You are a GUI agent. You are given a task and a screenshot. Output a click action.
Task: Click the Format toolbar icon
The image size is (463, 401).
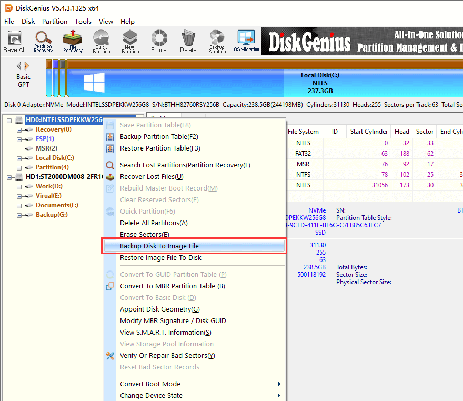[x=159, y=42]
